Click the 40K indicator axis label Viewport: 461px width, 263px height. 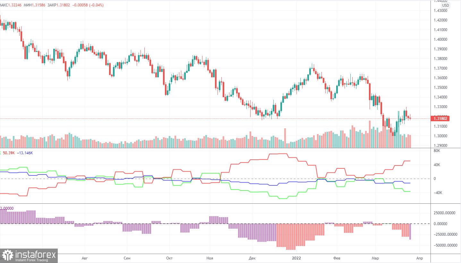point(437,165)
